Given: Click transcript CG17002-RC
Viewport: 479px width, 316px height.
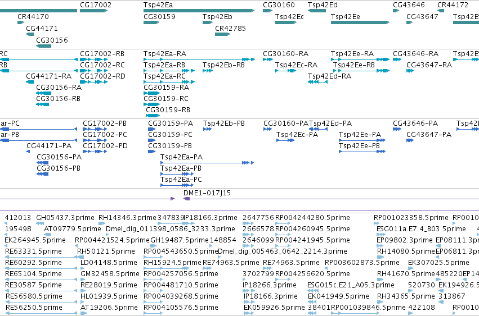Looking at the screenshot, I should tap(102, 65).
